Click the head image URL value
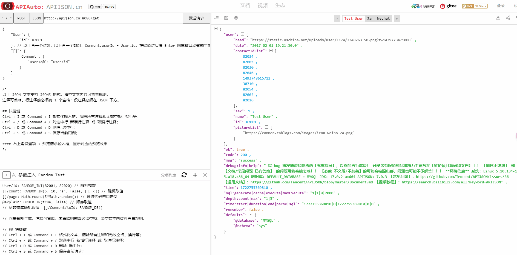 pyautogui.click(x=331, y=40)
